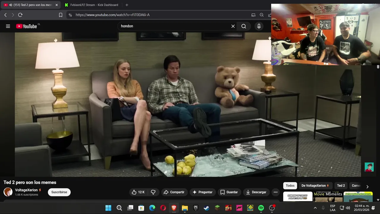Open the Windows Start menu
Image resolution: width=380 pixels, height=214 pixels.
click(108, 208)
